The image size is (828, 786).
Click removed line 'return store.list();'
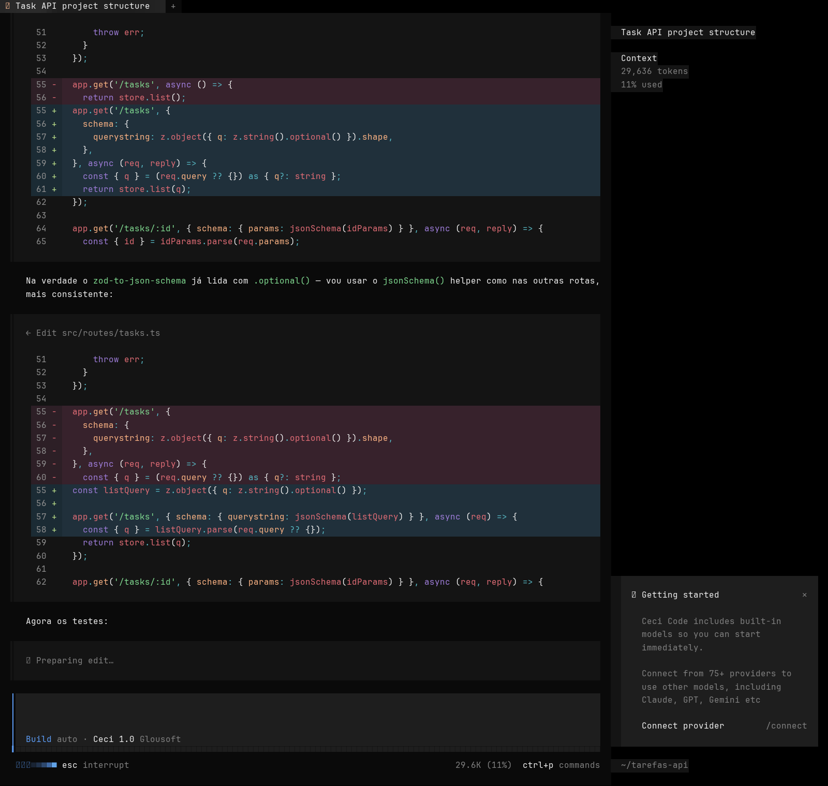[316, 98]
